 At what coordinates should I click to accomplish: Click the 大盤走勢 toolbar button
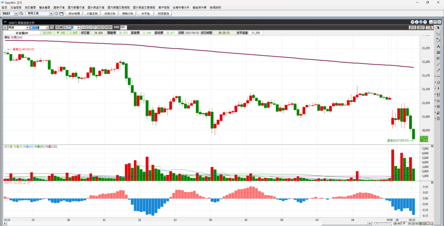[92, 13]
